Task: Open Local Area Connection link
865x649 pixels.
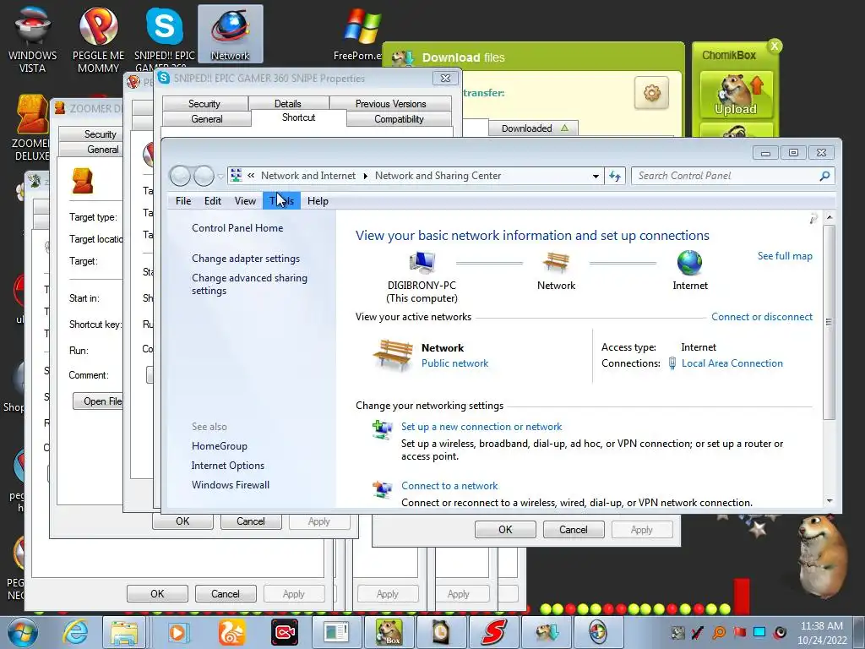Action: click(732, 363)
